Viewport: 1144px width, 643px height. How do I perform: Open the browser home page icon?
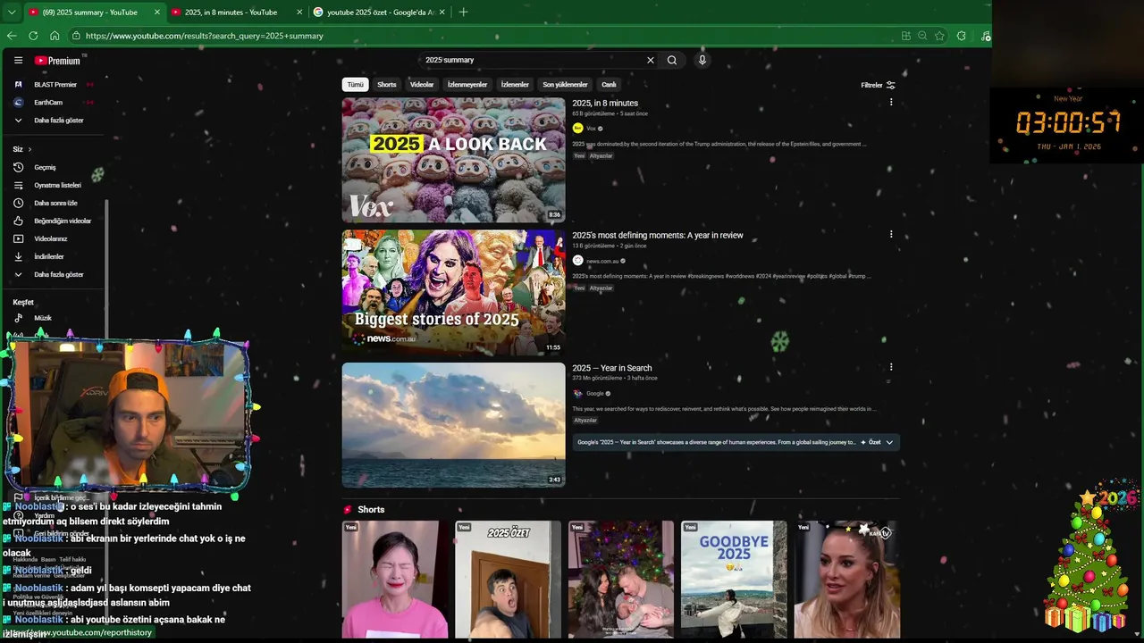pyautogui.click(x=55, y=36)
